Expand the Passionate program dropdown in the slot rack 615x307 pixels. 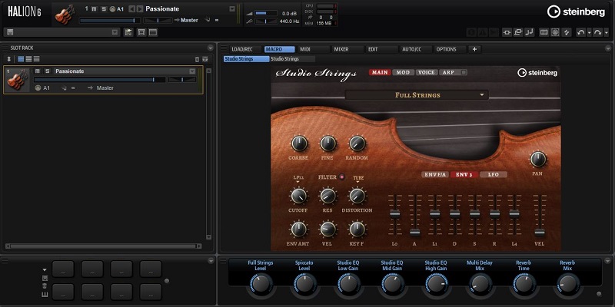pyautogui.click(x=192, y=71)
